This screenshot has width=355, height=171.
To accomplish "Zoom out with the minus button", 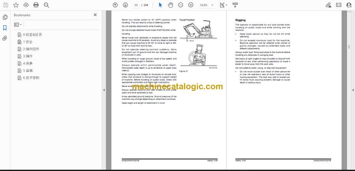I will tap(180, 5).
